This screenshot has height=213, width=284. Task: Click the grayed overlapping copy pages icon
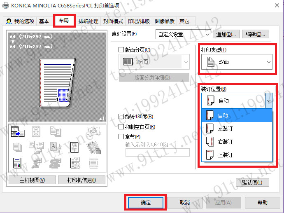[56, 131]
